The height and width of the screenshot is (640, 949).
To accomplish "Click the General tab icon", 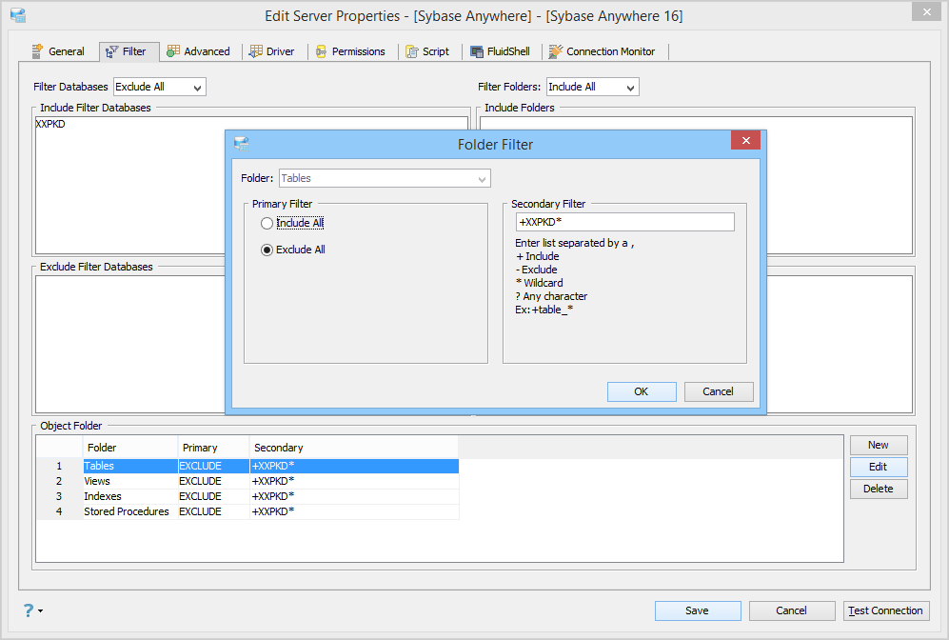I will 37,51.
